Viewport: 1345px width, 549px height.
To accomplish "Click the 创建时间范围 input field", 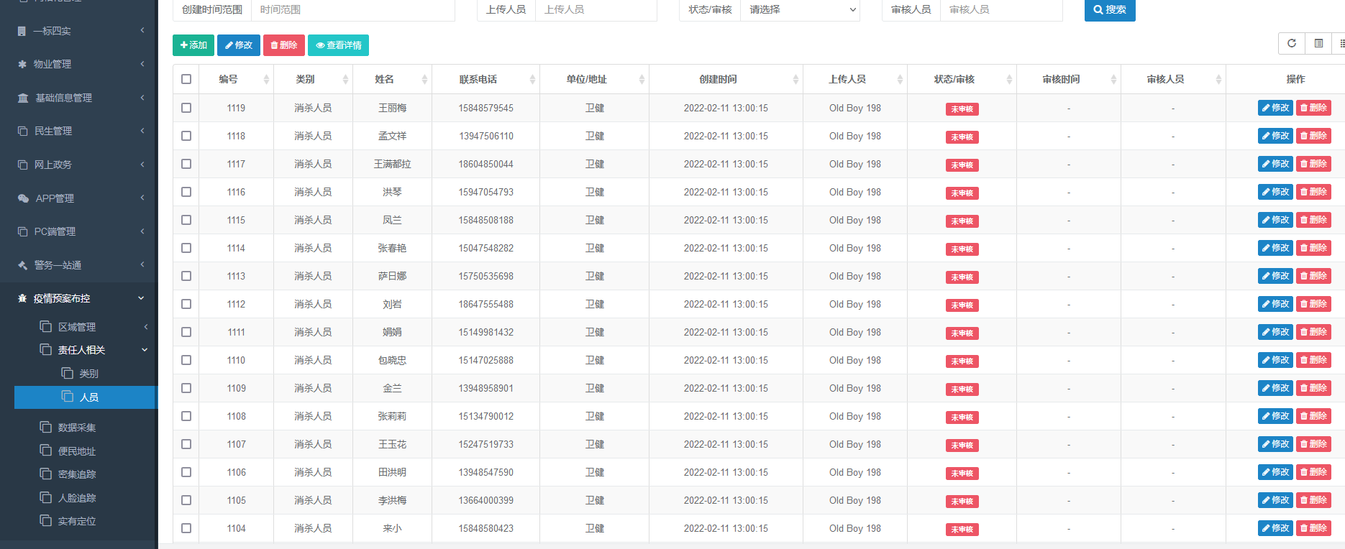I will (x=352, y=10).
